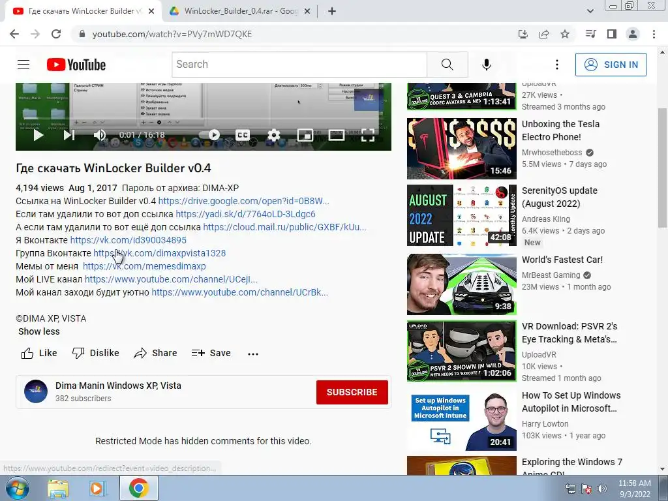Screen dimensions: 668x501
Task: Launch Windows Media Player from taskbar
Action: click(x=98, y=488)
